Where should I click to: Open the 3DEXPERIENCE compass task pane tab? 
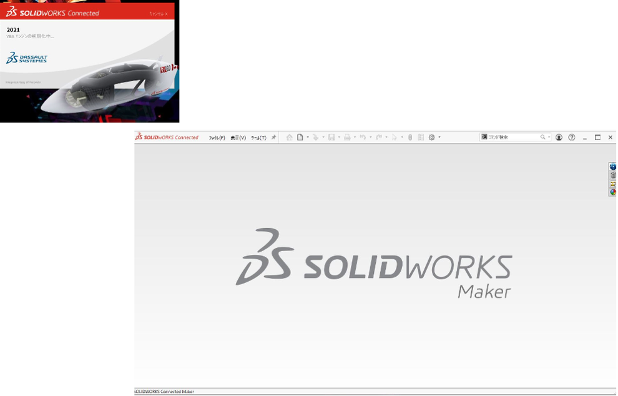tap(612, 166)
